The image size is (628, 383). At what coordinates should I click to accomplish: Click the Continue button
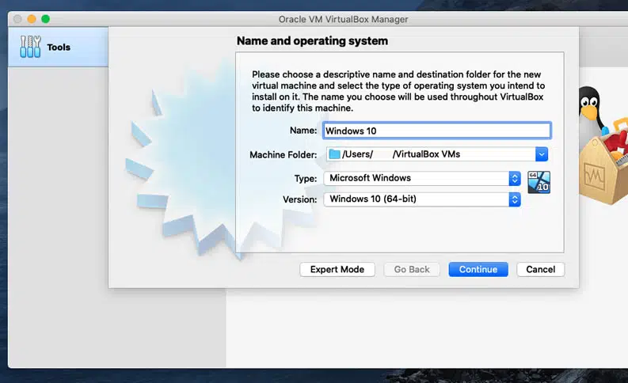pyautogui.click(x=478, y=269)
